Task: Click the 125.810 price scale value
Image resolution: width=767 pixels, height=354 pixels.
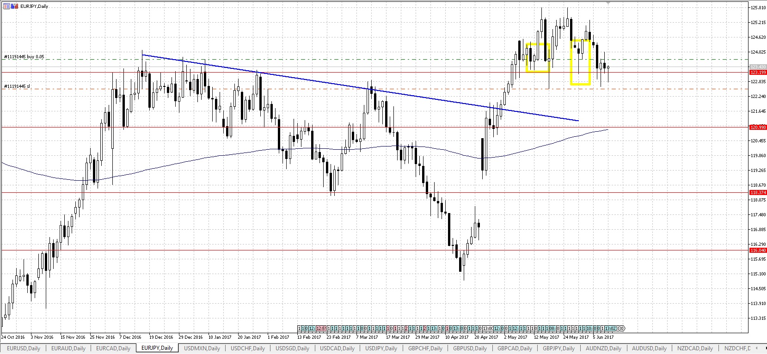Action: (x=759, y=8)
